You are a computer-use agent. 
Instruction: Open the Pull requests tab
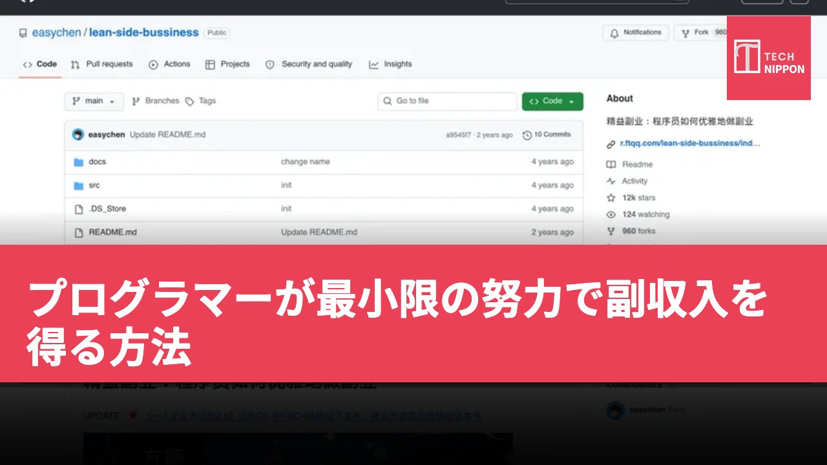point(101,64)
